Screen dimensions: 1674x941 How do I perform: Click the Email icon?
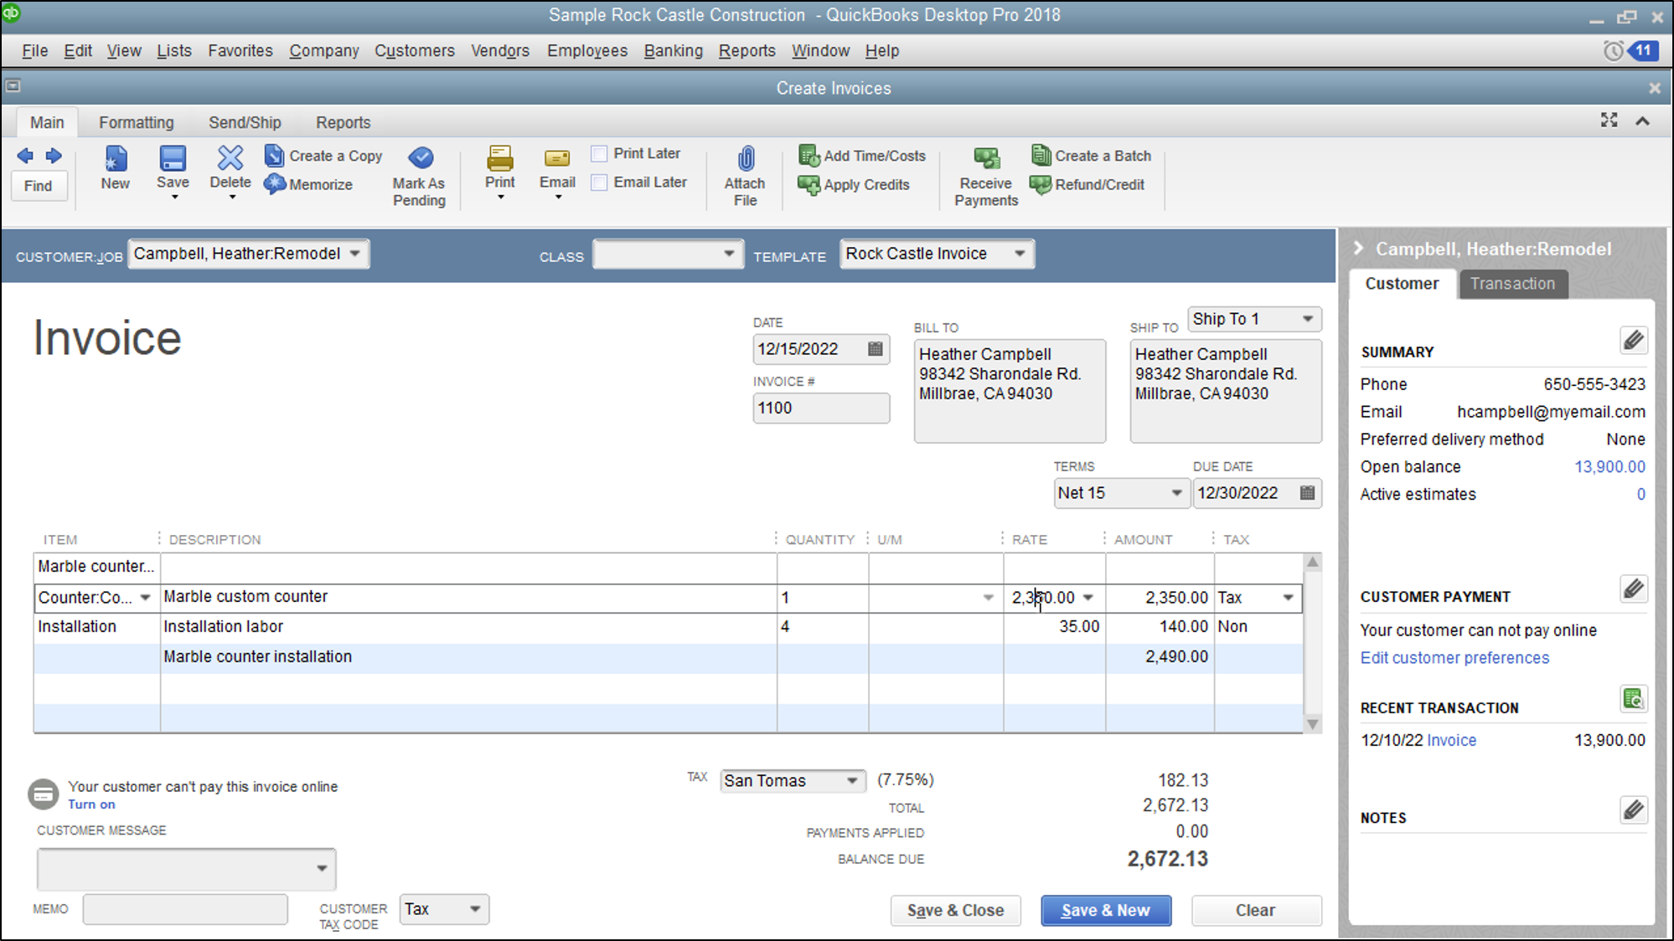point(557,158)
